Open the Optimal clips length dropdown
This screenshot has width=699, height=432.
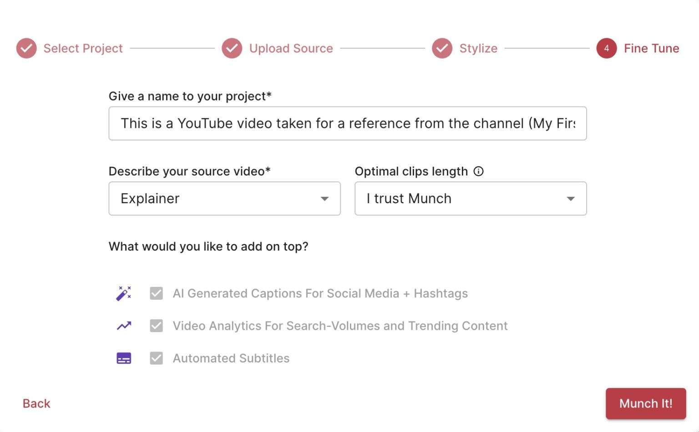pos(471,199)
